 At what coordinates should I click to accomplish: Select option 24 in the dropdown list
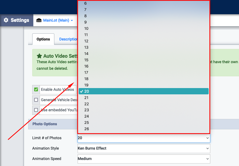point(144,116)
